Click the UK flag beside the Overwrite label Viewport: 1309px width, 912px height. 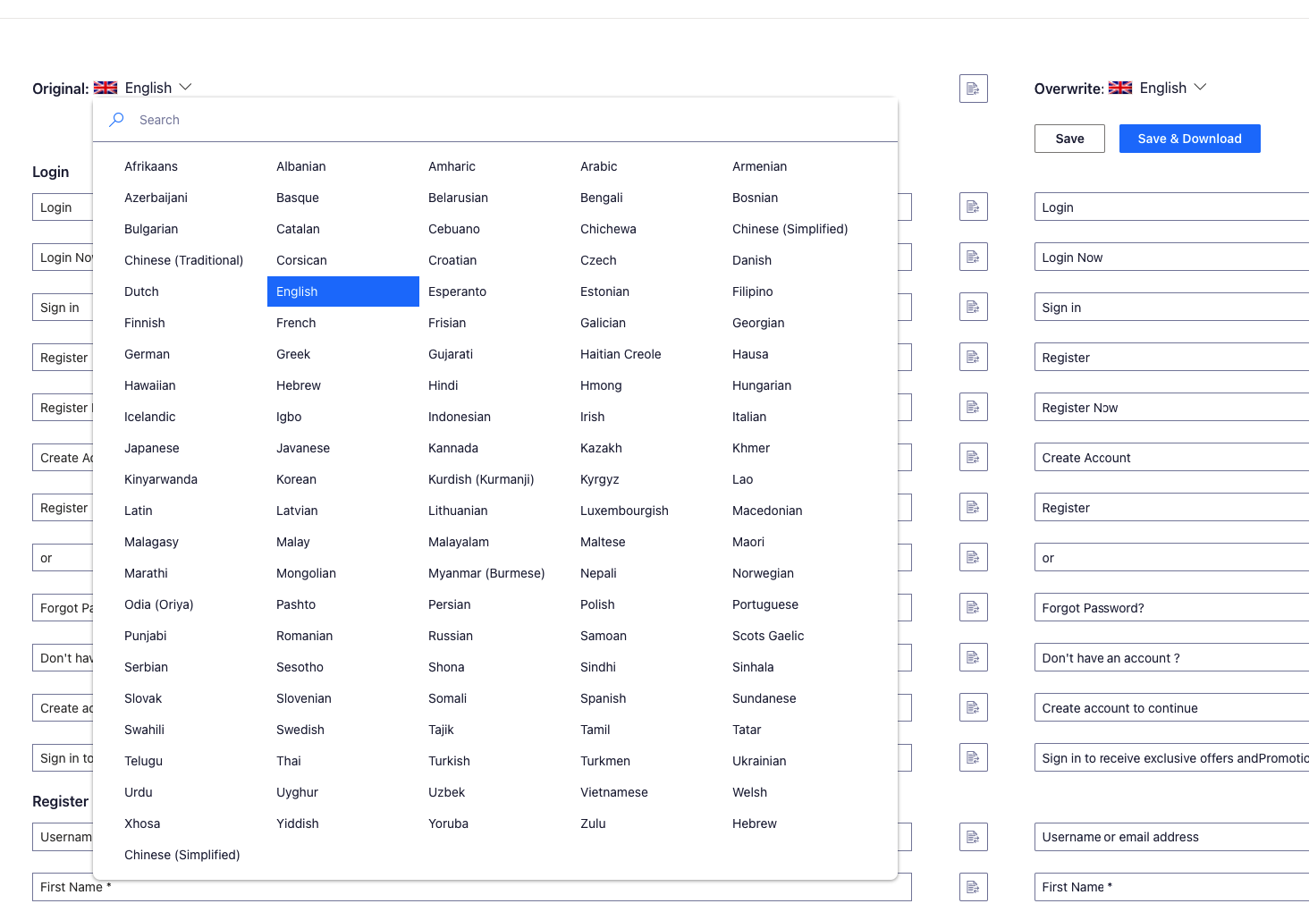(x=1119, y=87)
